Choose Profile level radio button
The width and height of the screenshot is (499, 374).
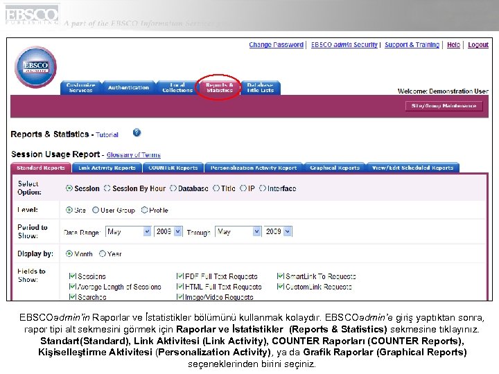pos(144,210)
